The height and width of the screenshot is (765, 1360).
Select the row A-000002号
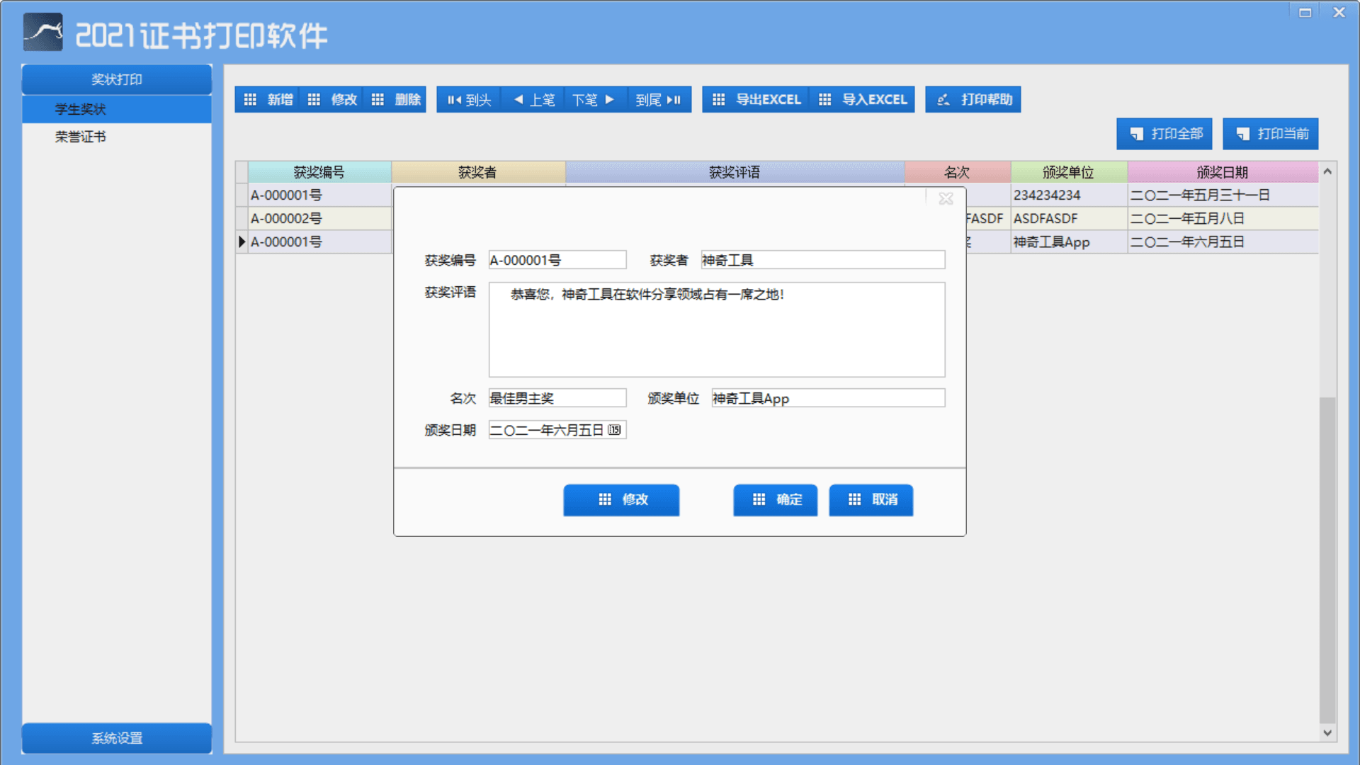319,218
